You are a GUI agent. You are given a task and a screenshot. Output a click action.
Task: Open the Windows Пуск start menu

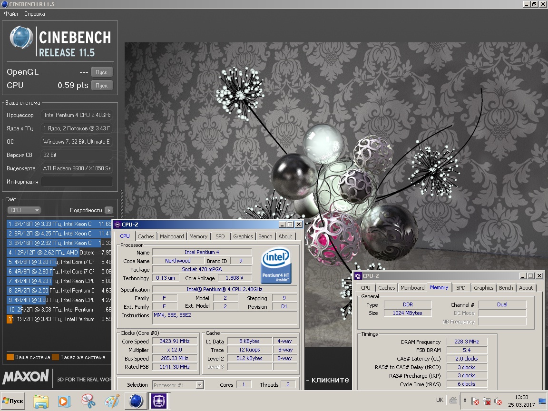tap(13, 401)
